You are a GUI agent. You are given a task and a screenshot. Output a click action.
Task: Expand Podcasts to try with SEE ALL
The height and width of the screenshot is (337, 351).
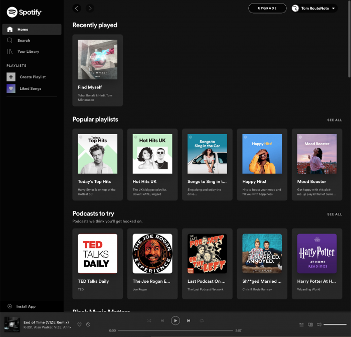tap(334, 214)
